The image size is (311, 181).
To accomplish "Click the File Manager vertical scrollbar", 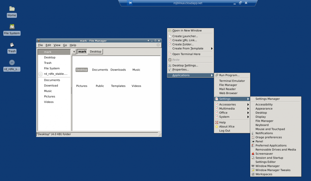I will (160, 91).
